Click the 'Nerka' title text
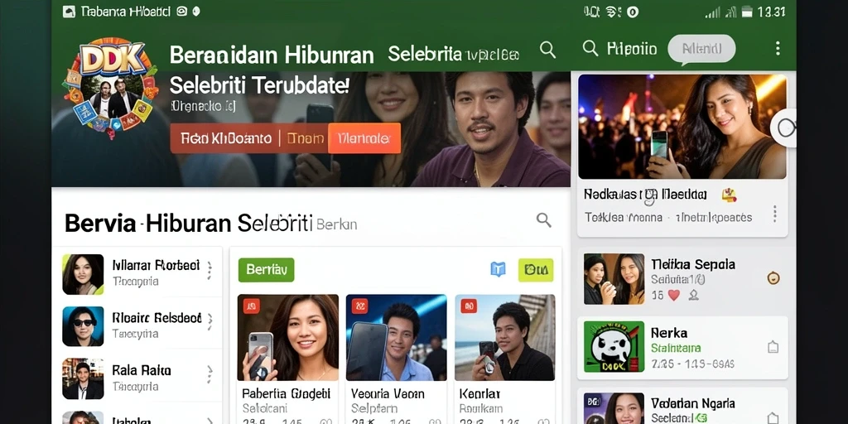Screen dimensions: 848x424 tap(668, 332)
